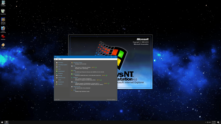
Task: Click the drive icon beside the Storage summary heading
Action: [x=72, y=82]
